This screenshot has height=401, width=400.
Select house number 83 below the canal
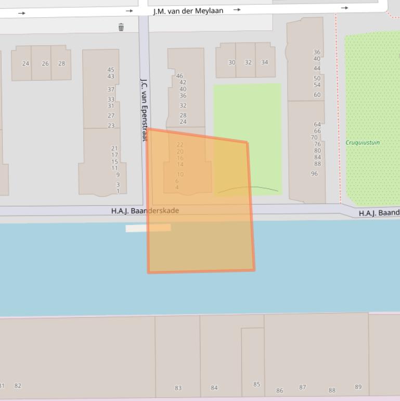(x=178, y=388)
